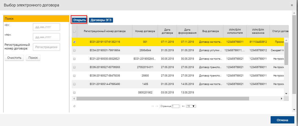Check the row EC04-20190531-79919954 checkbox
Image resolution: width=298 pixels, height=126 pixels.
[x=74, y=50]
